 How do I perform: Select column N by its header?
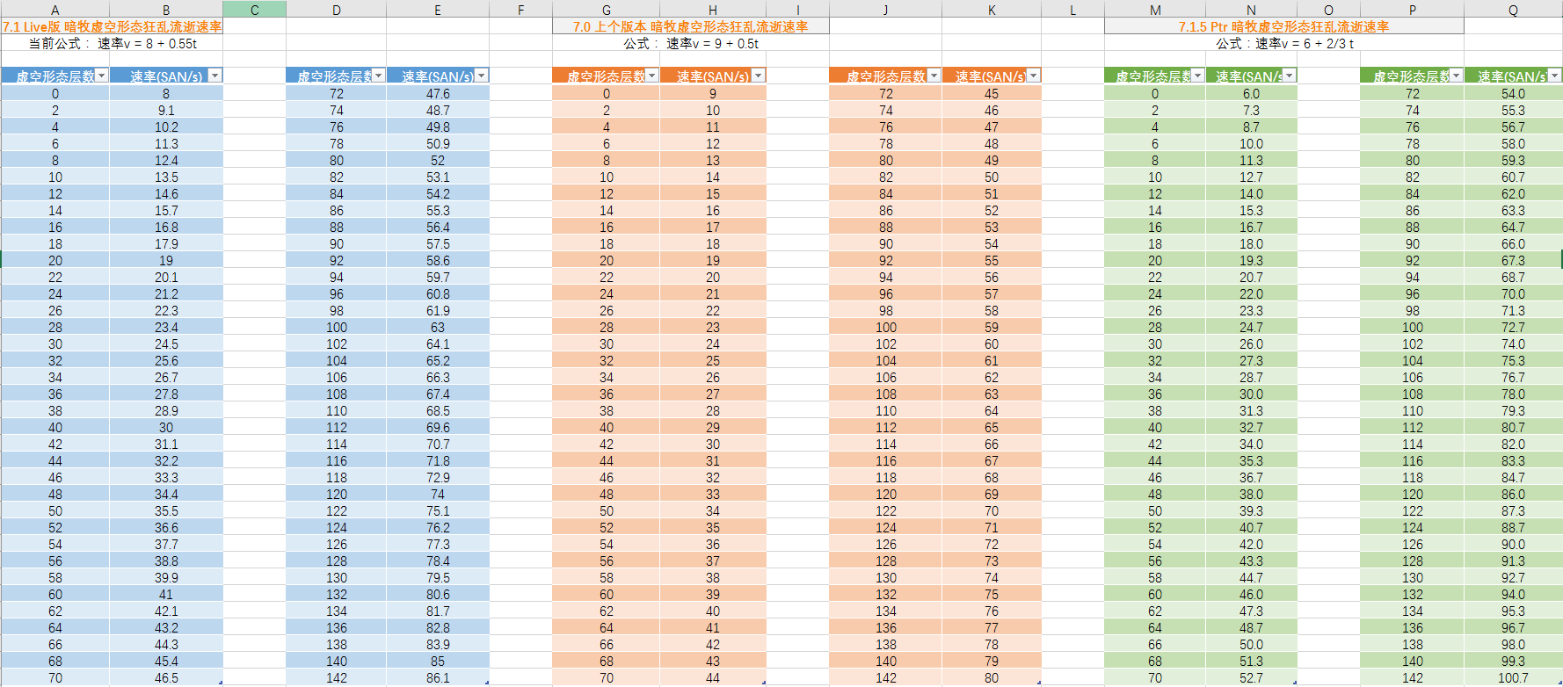[1251, 10]
